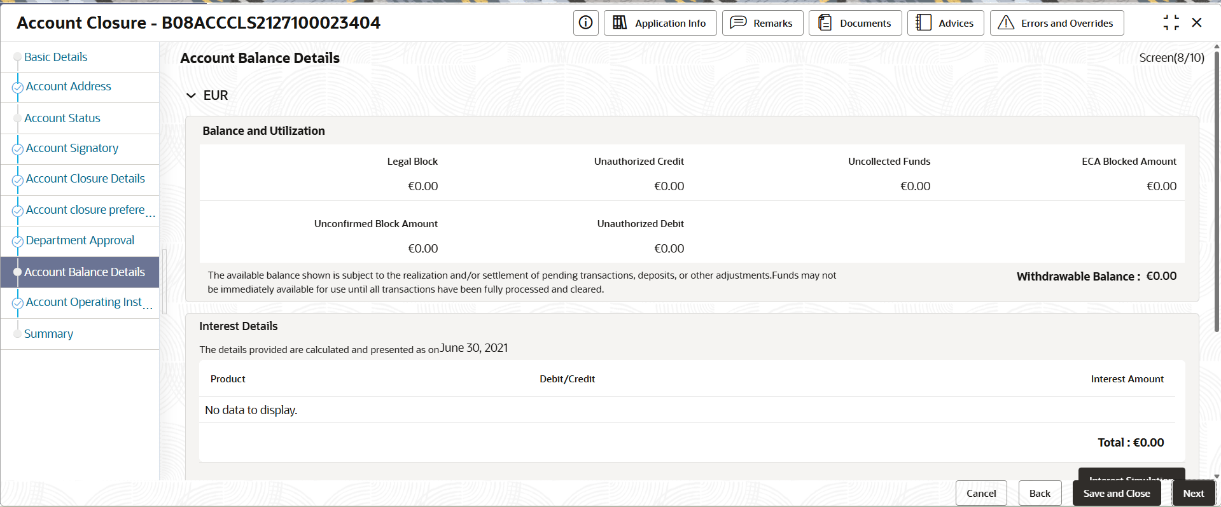
Task: Click the June 30, 2021 date
Action: coord(474,348)
